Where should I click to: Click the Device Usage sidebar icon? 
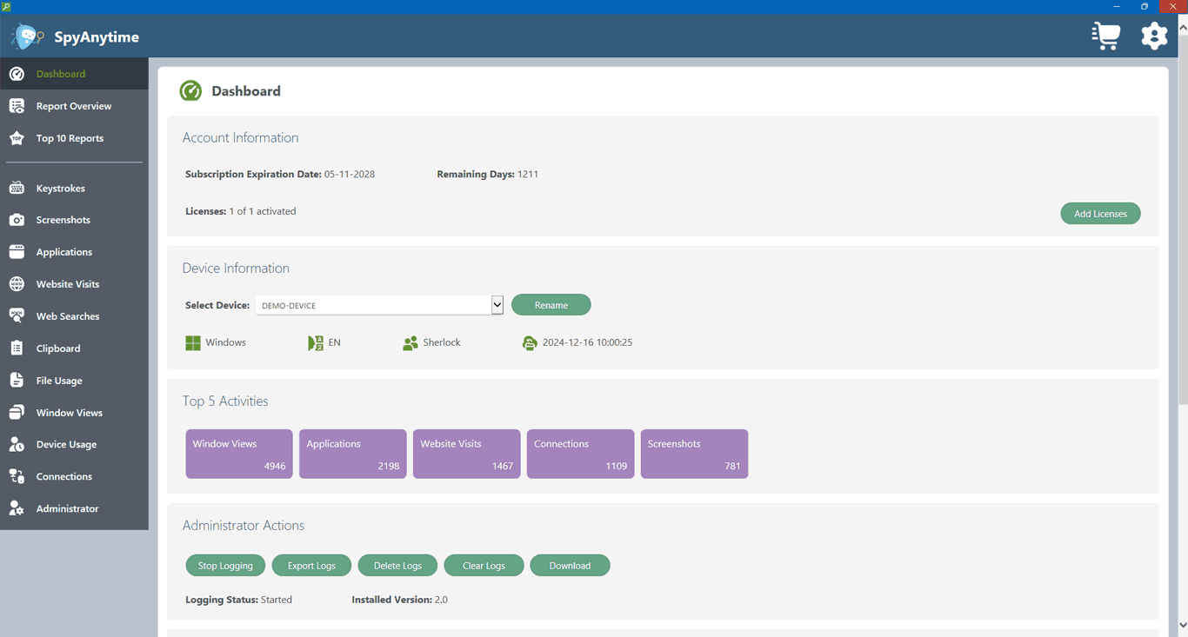(x=17, y=444)
